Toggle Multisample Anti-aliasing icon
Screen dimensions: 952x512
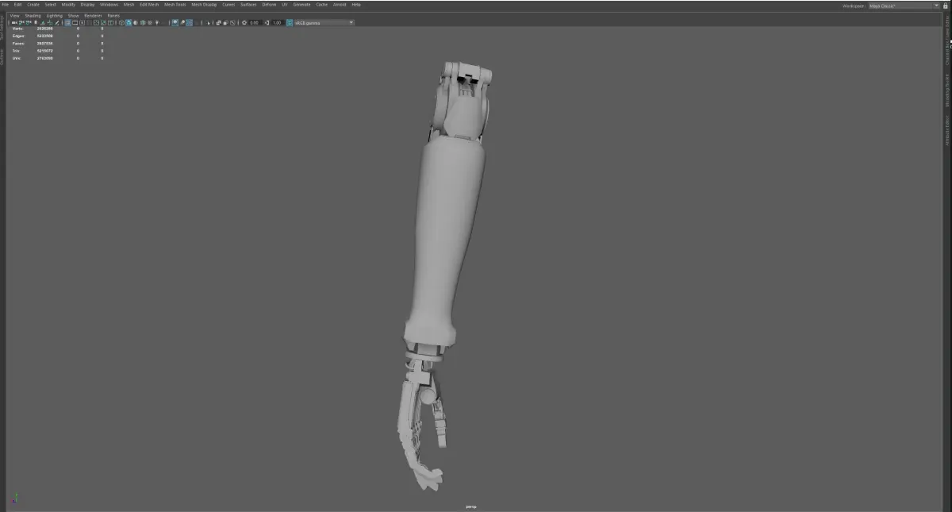tap(189, 22)
